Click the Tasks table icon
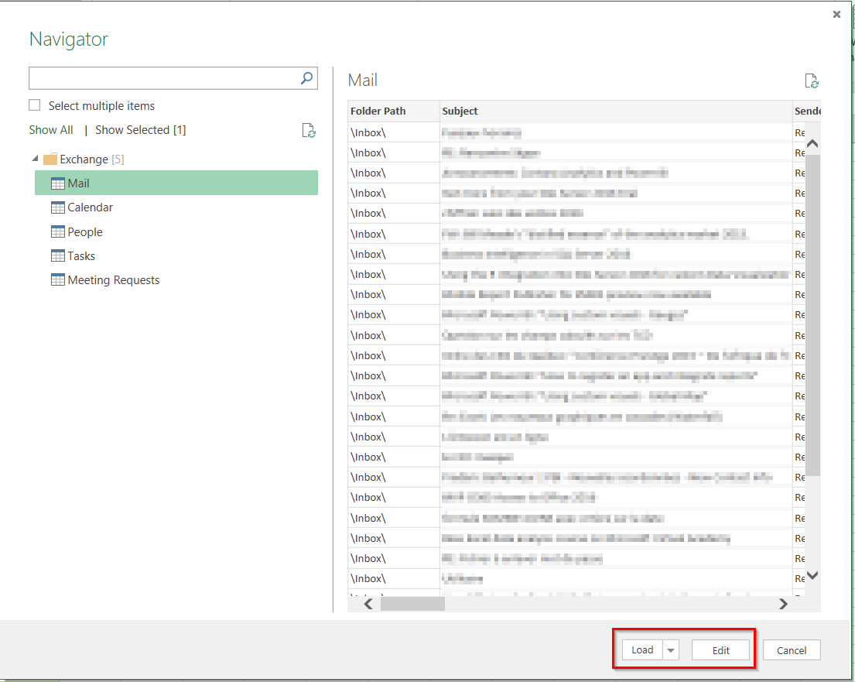This screenshot has width=855, height=682. coord(58,256)
